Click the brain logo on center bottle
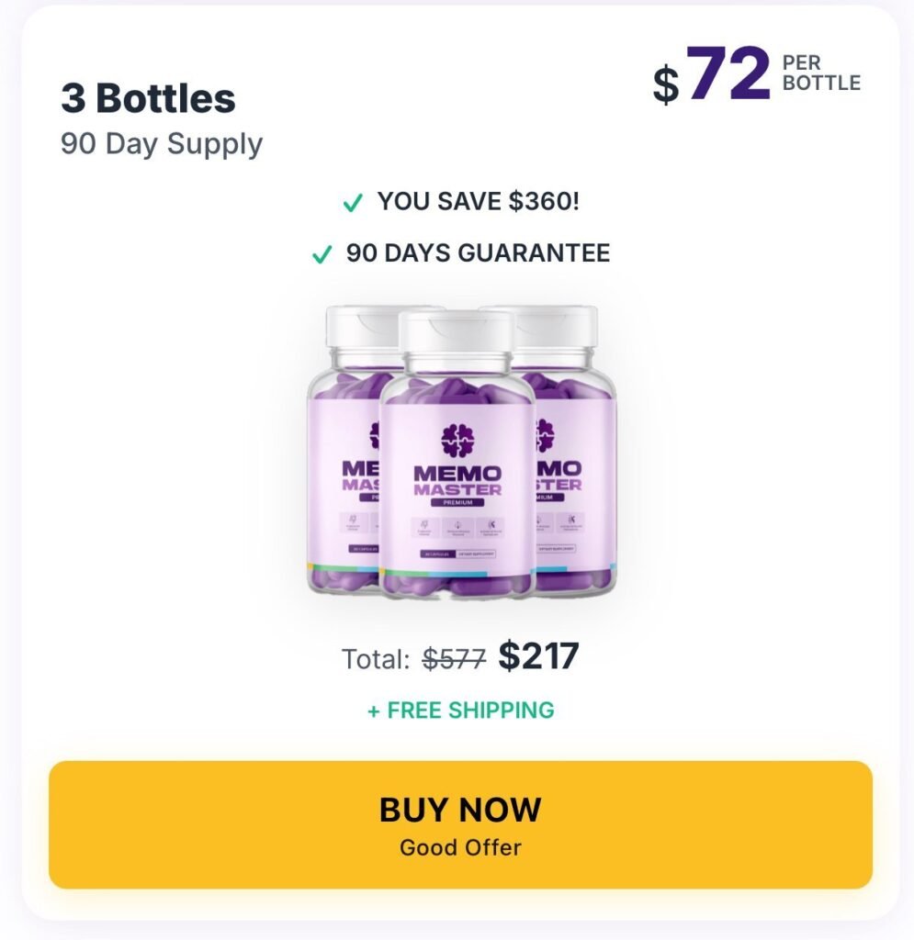The image size is (914, 940). coord(457,441)
